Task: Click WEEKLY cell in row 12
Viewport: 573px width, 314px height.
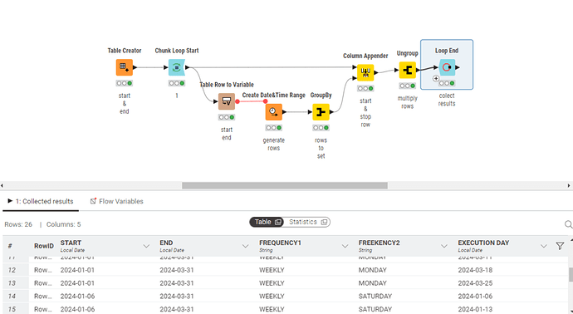Action: pos(272,270)
